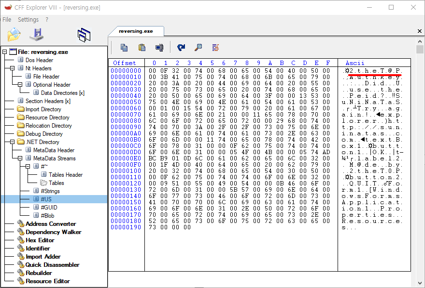The height and width of the screenshot is (288, 425).
Task: Select the #Strings stream
Action: tap(50, 191)
